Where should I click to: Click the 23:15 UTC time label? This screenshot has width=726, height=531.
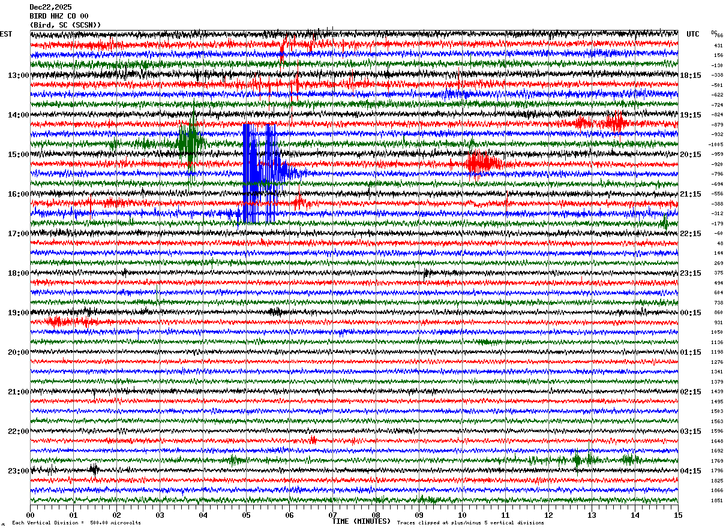(691, 273)
